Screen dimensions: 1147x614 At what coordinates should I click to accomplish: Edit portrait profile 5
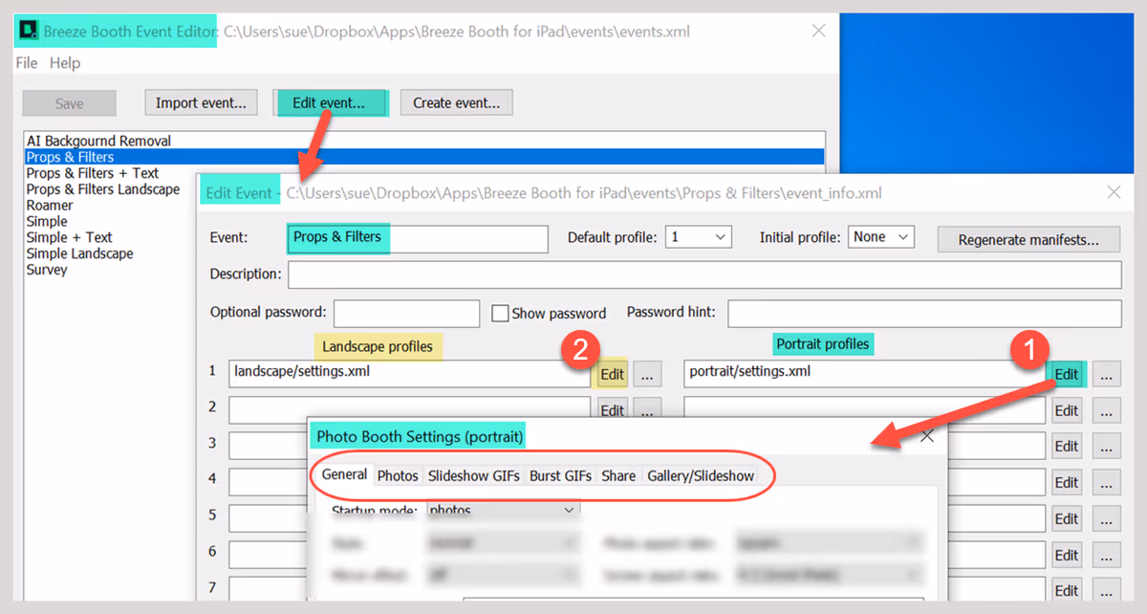point(1067,519)
